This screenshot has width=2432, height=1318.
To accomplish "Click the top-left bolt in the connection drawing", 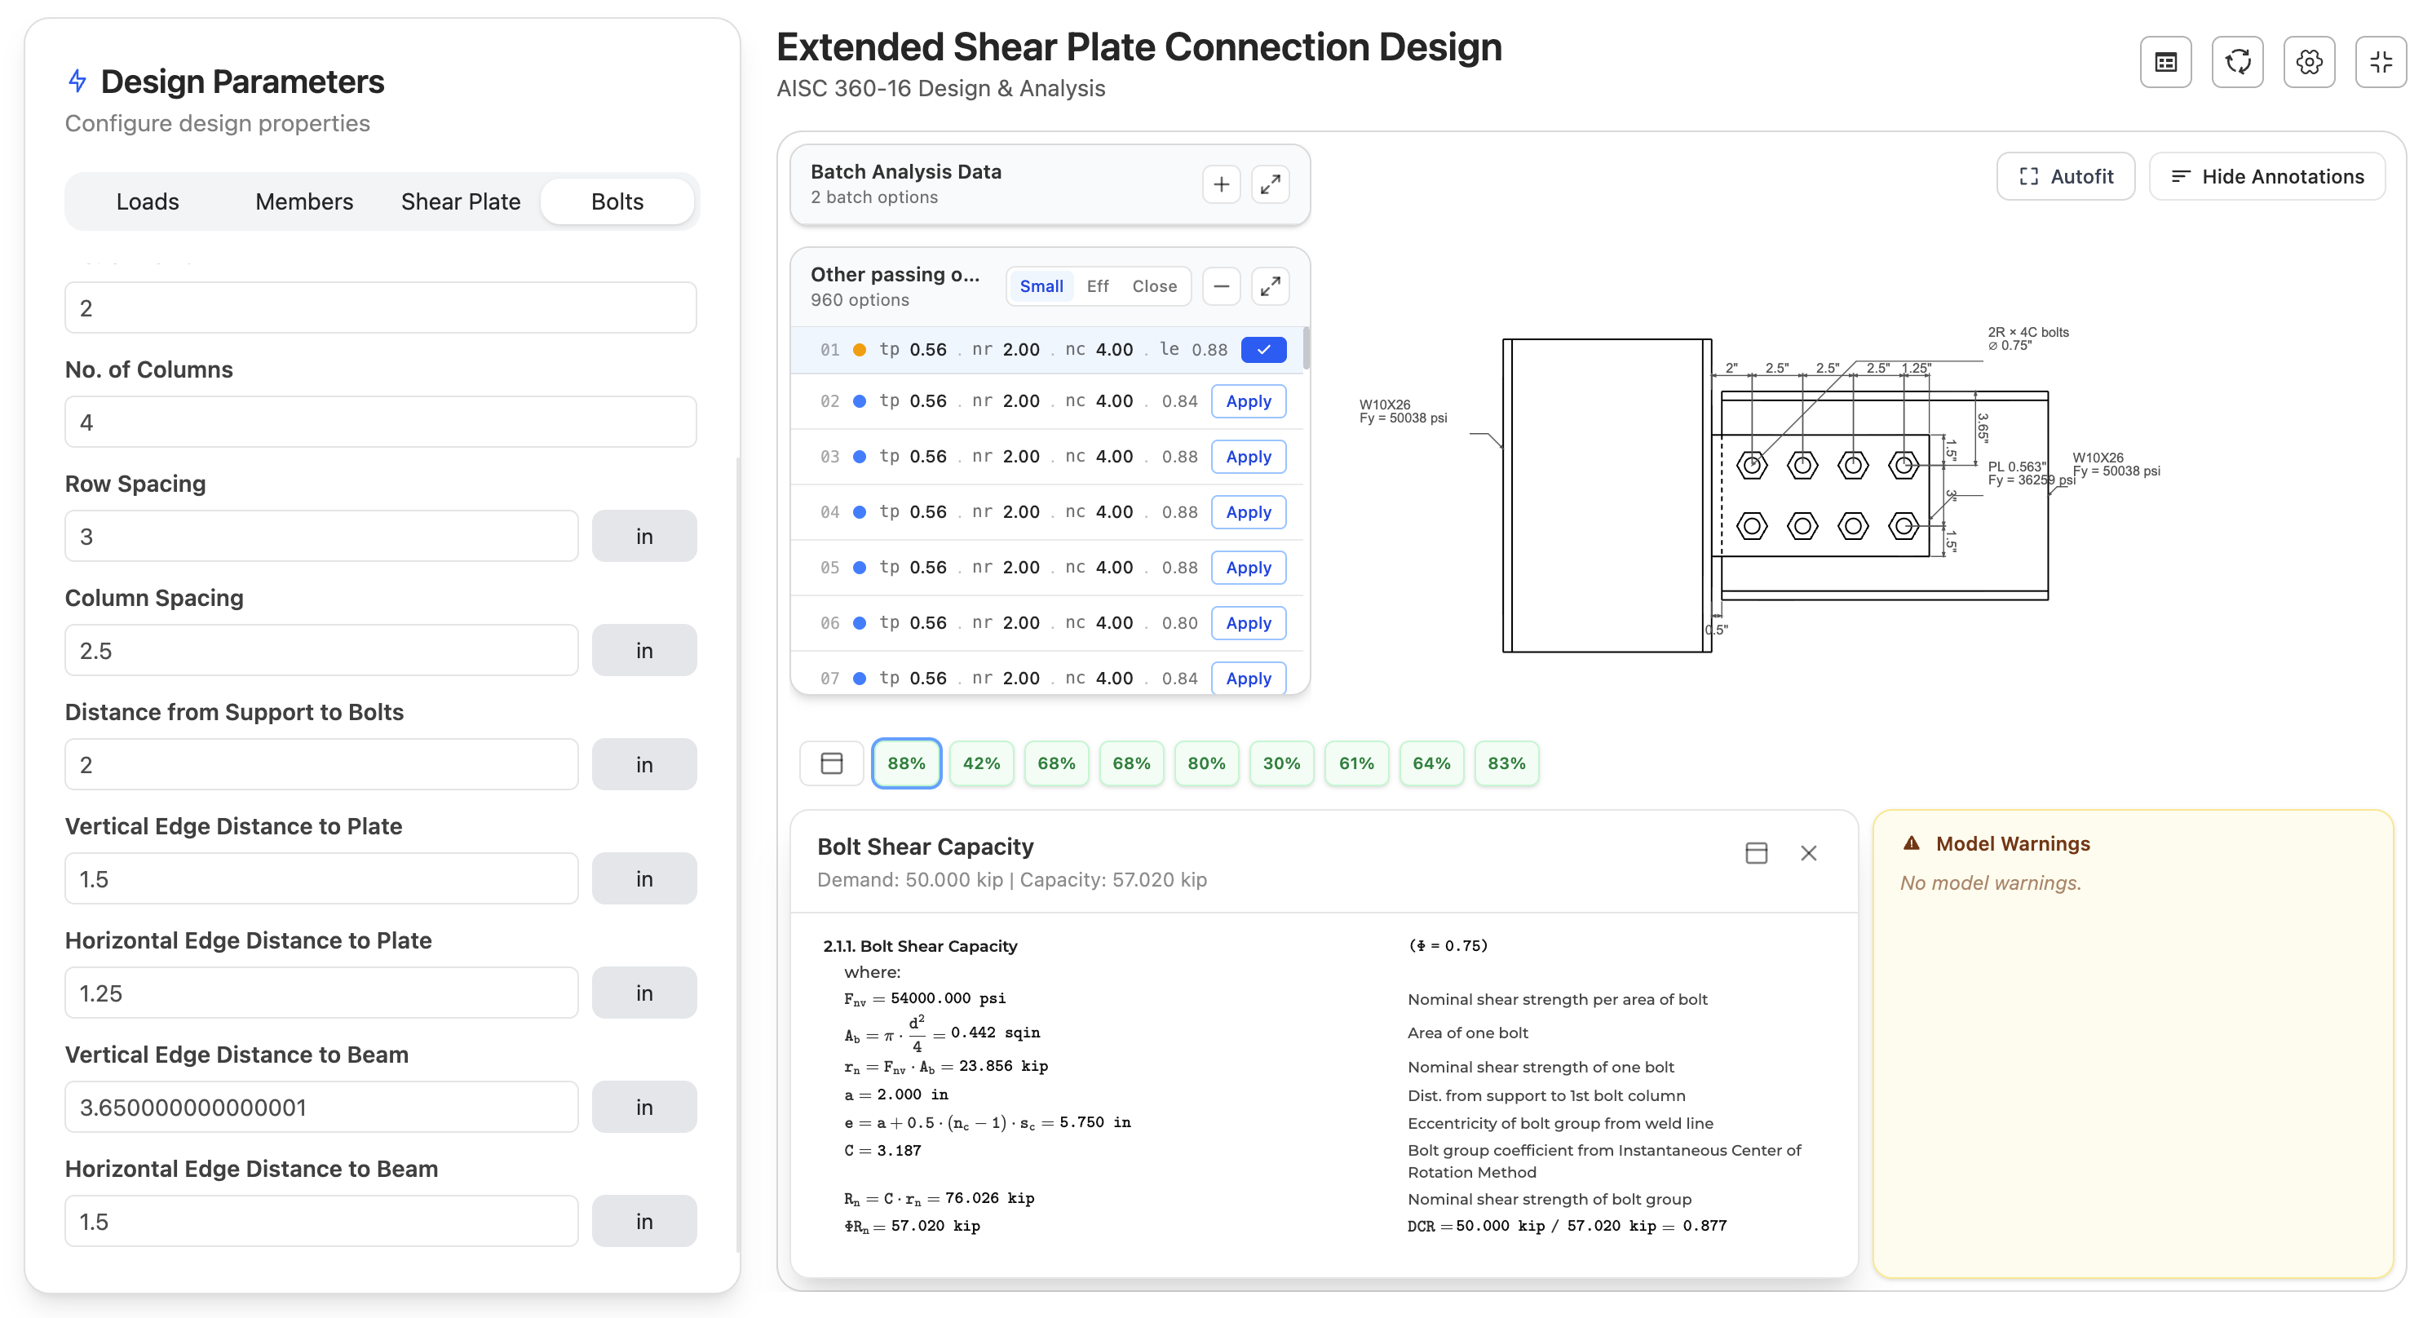I will (x=1751, y=466).
